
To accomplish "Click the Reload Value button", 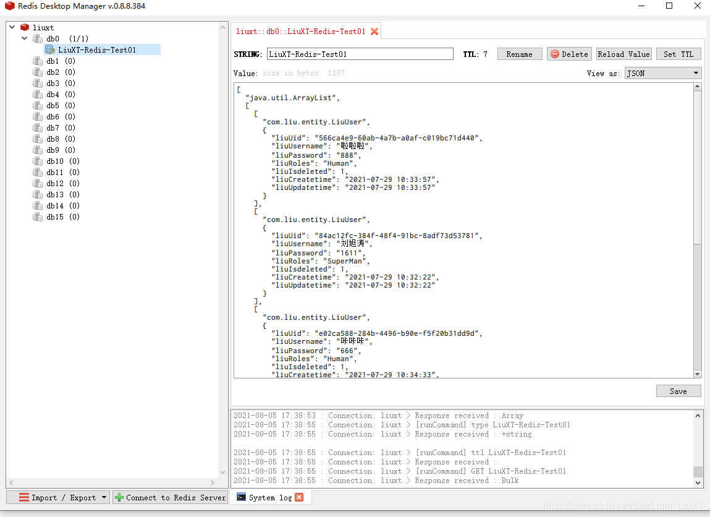I will (x=623, y=54).
